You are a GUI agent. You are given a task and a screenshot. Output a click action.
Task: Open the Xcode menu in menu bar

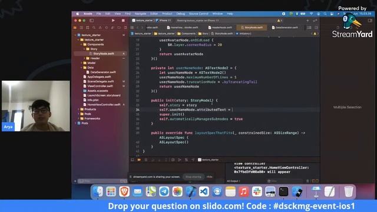point(88,14)
